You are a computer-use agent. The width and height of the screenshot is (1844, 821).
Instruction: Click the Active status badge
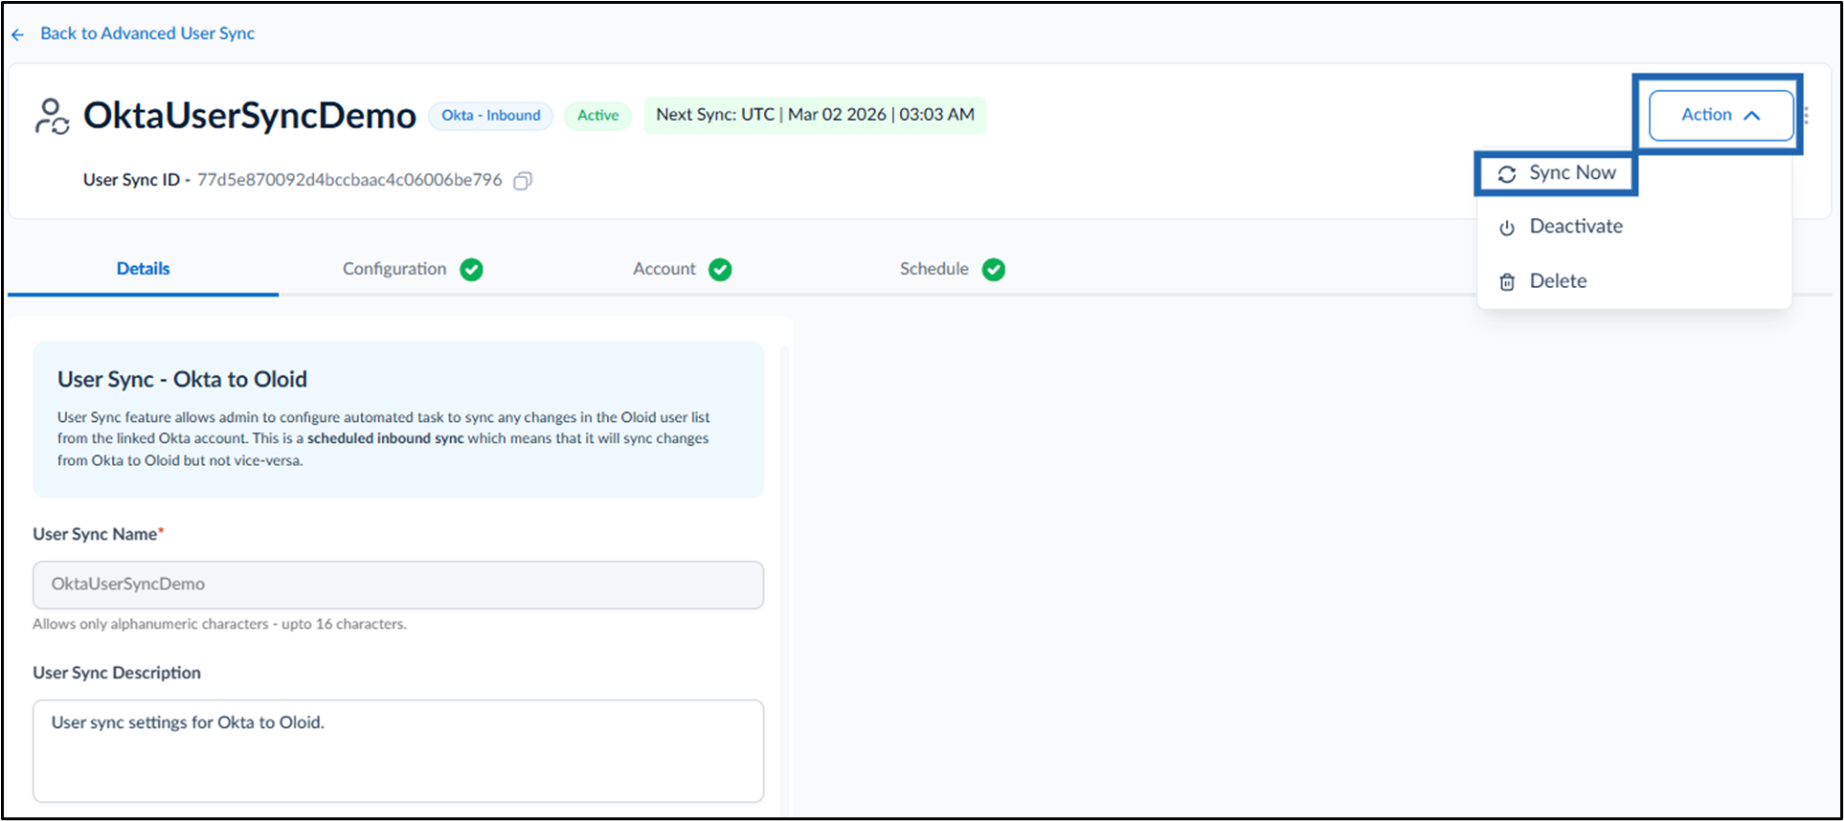point(598,116)
